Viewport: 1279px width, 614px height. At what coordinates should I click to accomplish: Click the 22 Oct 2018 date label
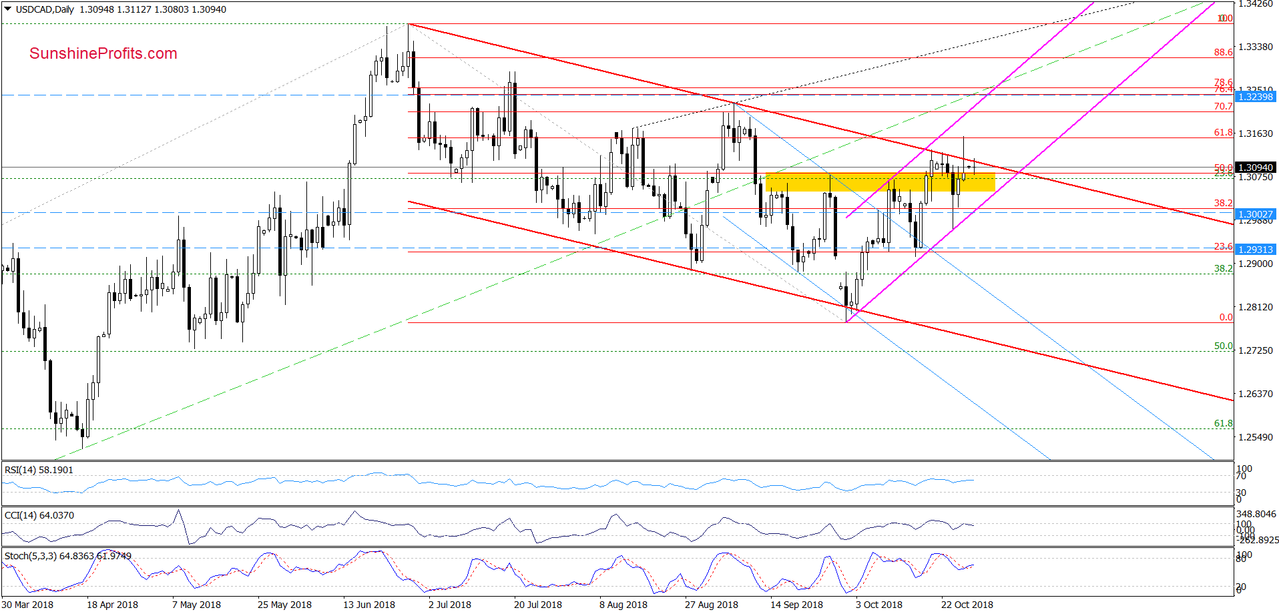(967, 605)
